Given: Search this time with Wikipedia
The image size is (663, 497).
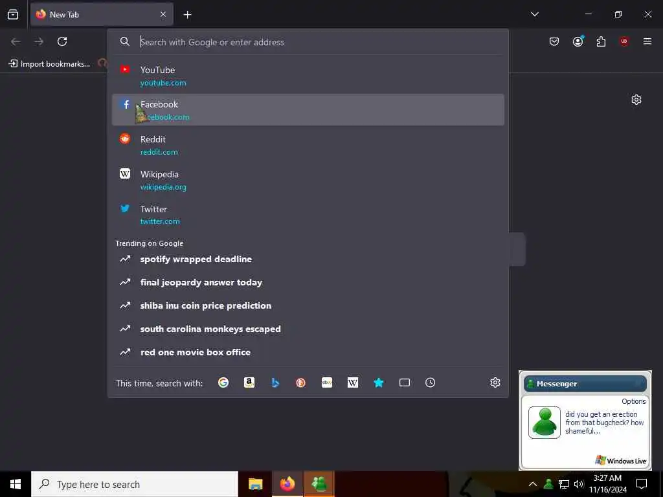Looking at the screenshot, I should pyautogui.click(x=353, y=382).
